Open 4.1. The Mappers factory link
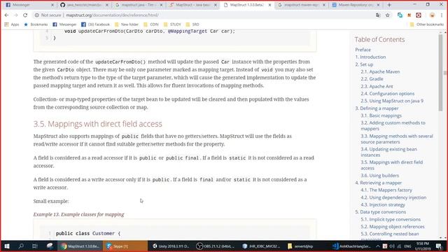448x252 pixels. 386,190
